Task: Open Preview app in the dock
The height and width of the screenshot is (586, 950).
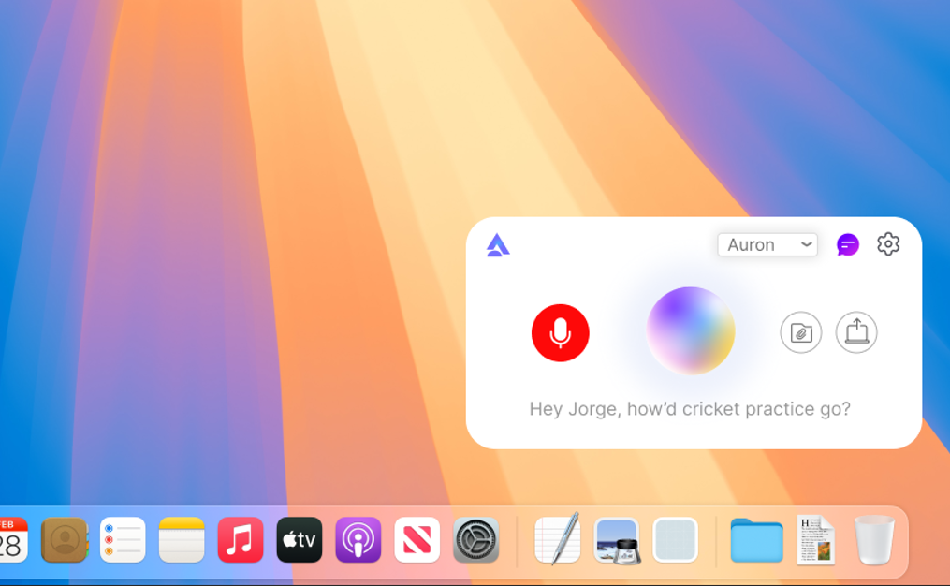Action: point(616,540)
